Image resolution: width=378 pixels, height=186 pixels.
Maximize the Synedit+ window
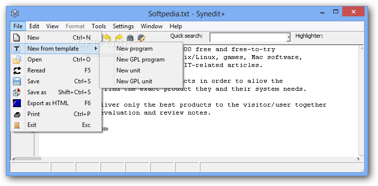[x=336, y=11]
